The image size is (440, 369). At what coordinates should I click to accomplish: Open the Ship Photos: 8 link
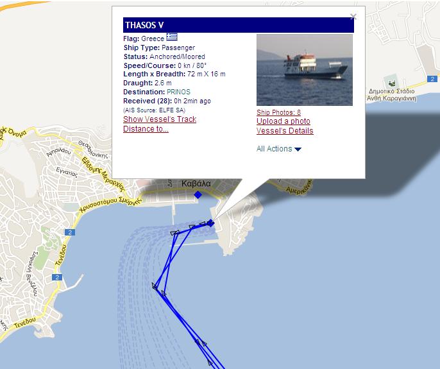point(278,112)
